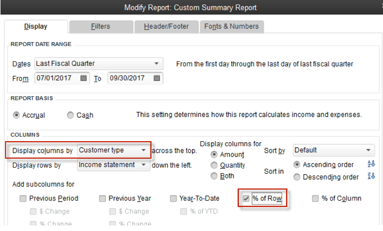Expand the Sort by Default dropdown

point(333,150)
